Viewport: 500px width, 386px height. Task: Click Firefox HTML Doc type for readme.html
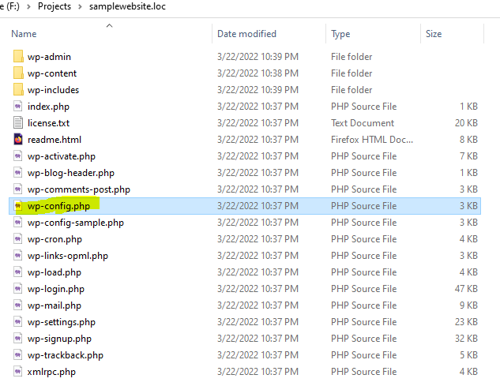click(372, 139)
